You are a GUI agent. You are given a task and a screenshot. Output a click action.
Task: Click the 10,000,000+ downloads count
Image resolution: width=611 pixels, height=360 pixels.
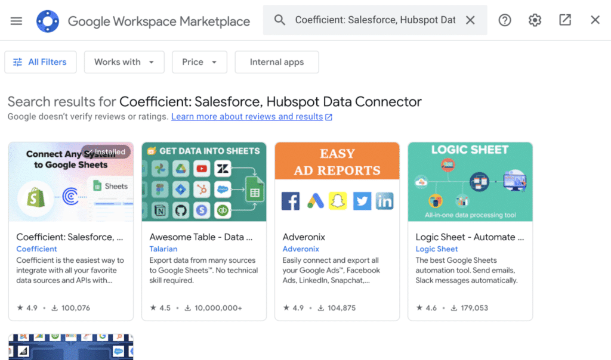[214, 308]
